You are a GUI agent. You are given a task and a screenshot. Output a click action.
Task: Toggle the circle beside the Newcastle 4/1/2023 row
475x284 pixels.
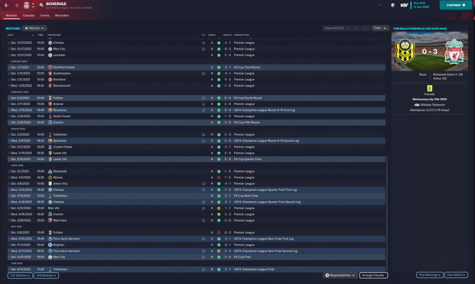9,171
